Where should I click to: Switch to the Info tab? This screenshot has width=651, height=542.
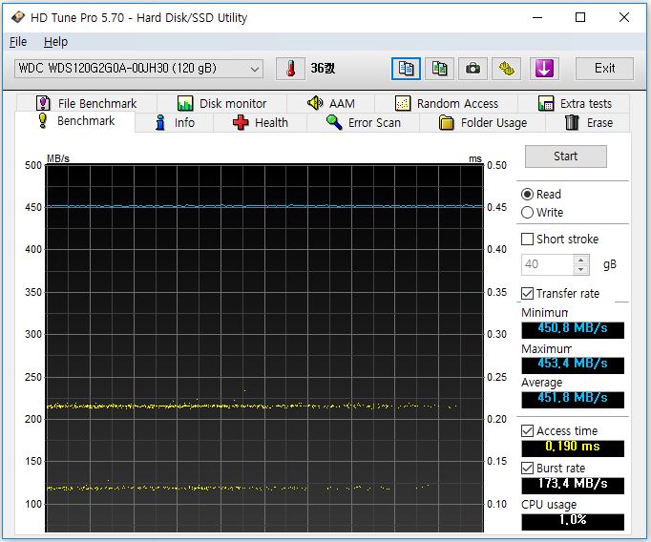[x=175, y=123]
